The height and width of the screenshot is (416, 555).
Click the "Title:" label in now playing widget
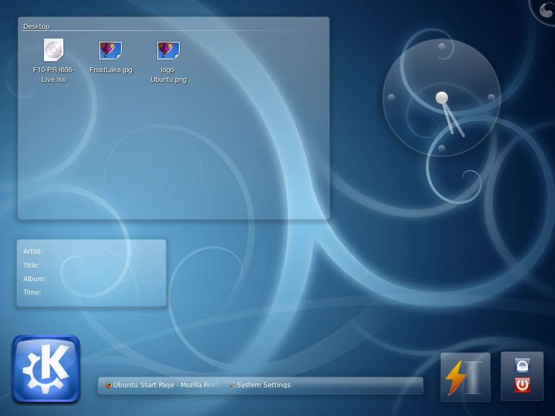pos(31,265)
